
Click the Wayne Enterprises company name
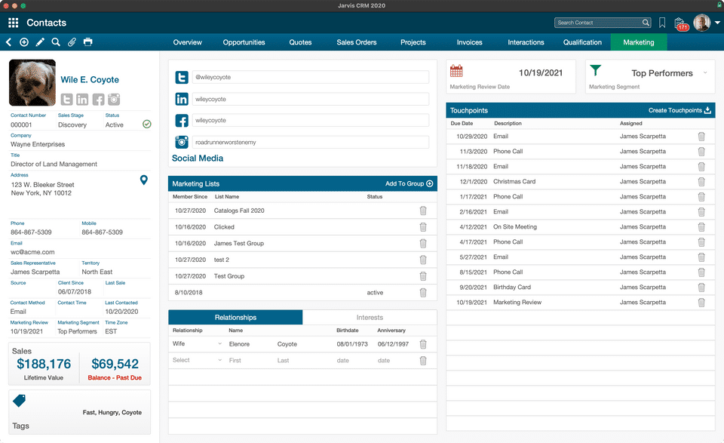click(x=38, y=144)
